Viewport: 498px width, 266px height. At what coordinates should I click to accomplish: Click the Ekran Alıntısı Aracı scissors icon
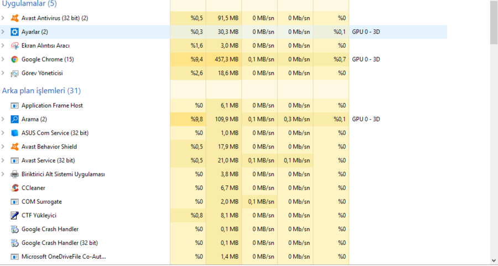tap(14, 45)
